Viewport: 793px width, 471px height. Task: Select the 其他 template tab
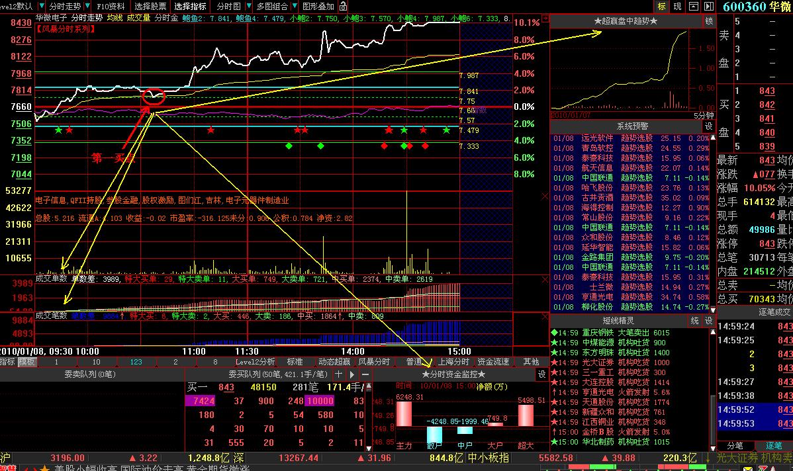[531, 362]
